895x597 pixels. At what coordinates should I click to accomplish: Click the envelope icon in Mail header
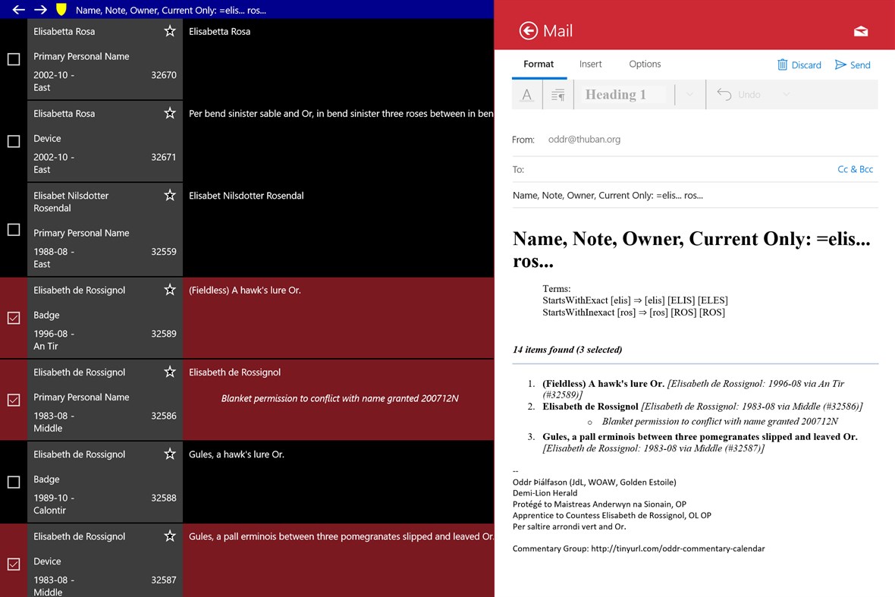coord(861,31)
